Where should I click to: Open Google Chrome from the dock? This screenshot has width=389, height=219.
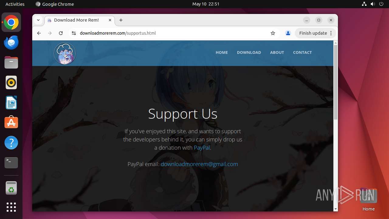tap(11, 23)
